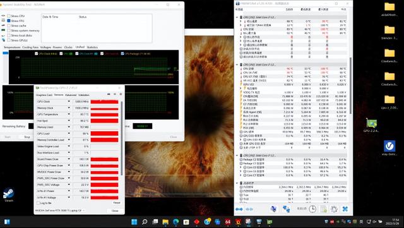Image resolution: width=404 pixels, height=228 pixels.
Task: Open Steam desktop shortcut
Action: (8, 195)
